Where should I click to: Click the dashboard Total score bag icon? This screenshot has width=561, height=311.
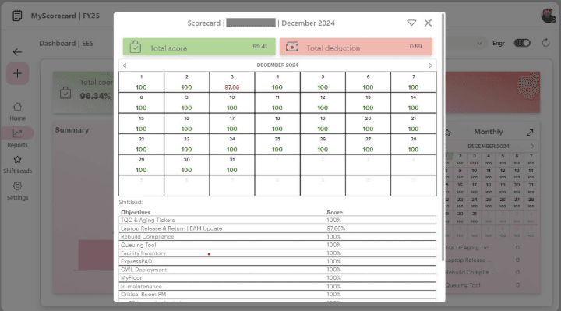tap(65, 93)
